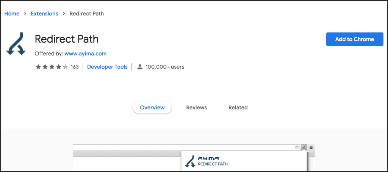This screenshot has width=388, height=172.
Task: Click Redirect Path breadcrumb text
Action: click(x=87, y=14)
